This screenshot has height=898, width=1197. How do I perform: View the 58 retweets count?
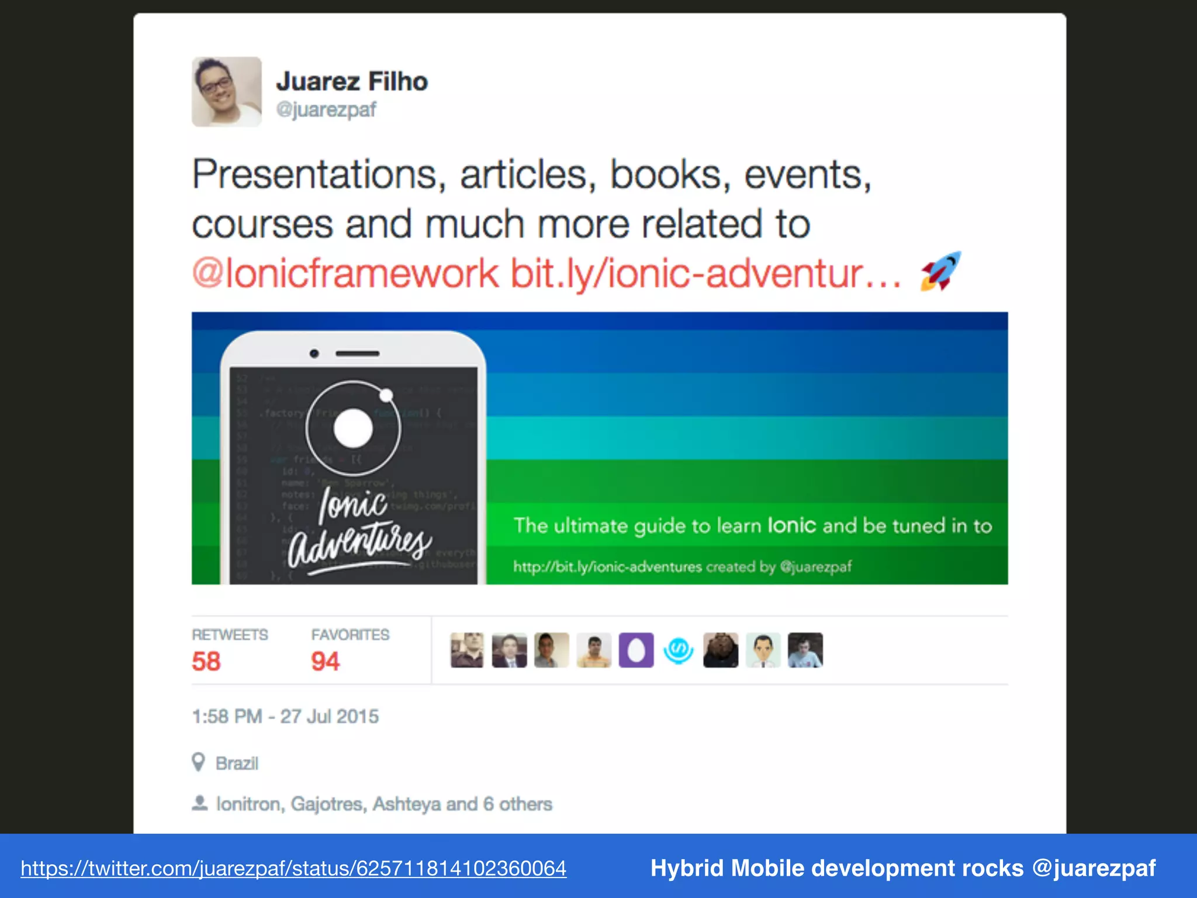coord(206,661)
